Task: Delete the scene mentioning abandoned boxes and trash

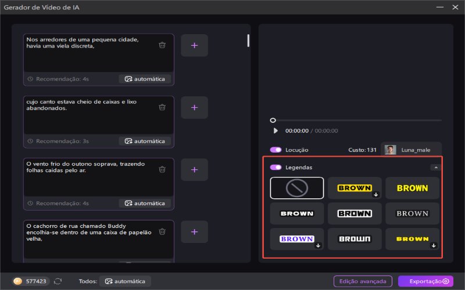Action: tap(162, 107)
